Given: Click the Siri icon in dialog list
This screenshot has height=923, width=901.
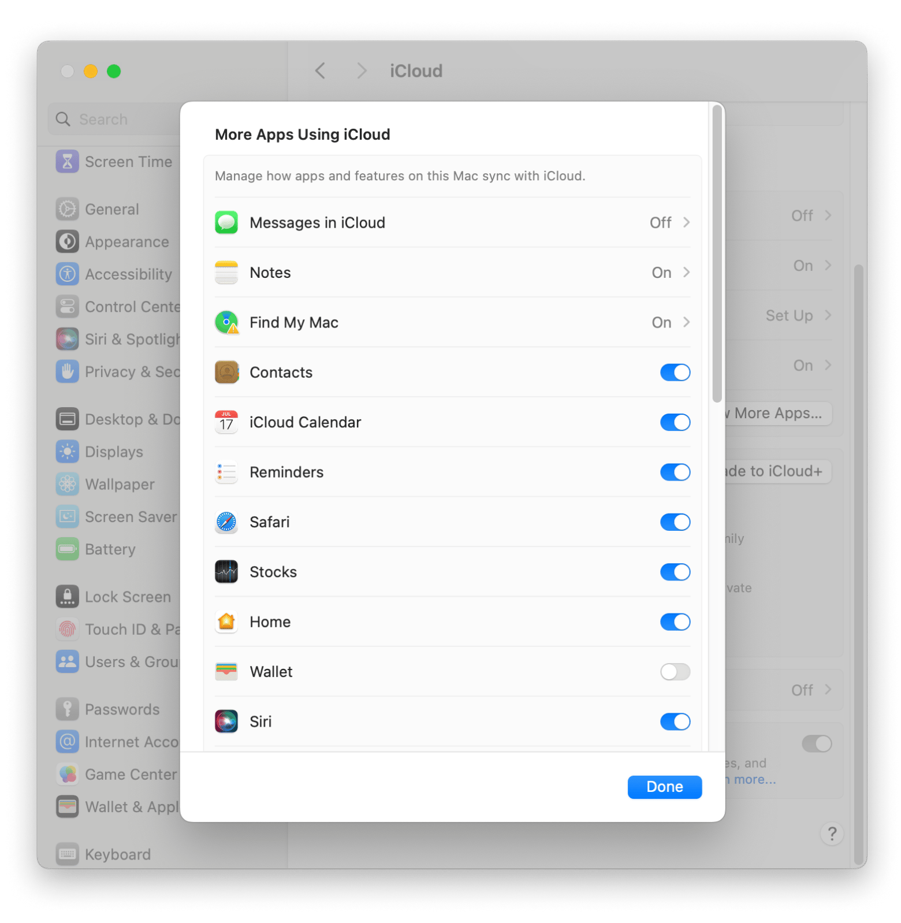Looking at the screenshot, I should [226, 721].
